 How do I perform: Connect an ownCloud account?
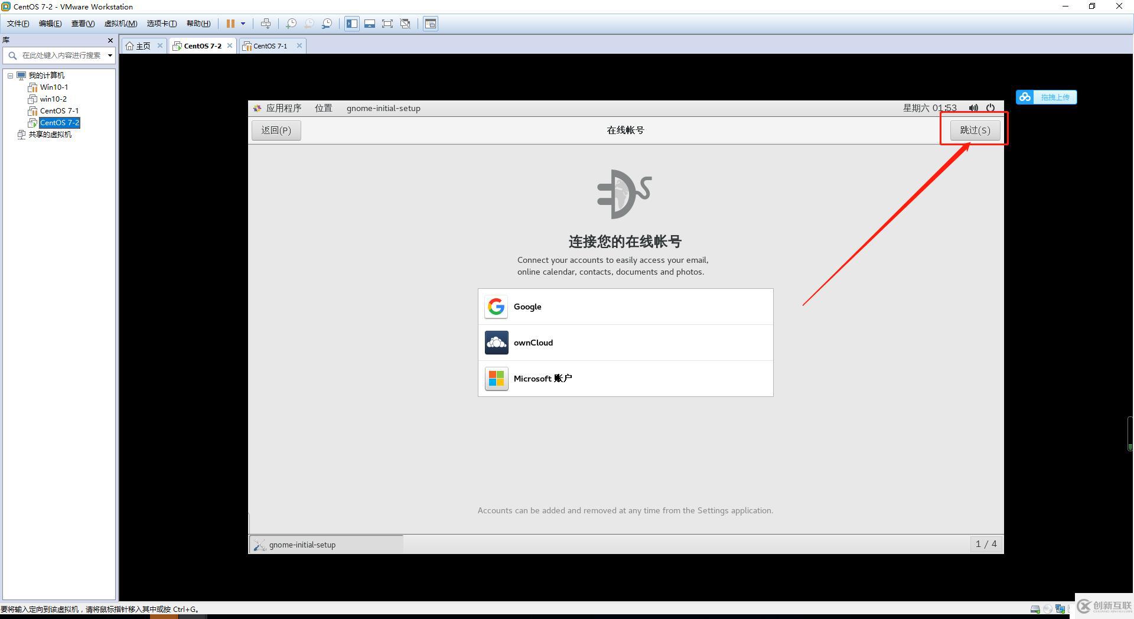(625, 343)
